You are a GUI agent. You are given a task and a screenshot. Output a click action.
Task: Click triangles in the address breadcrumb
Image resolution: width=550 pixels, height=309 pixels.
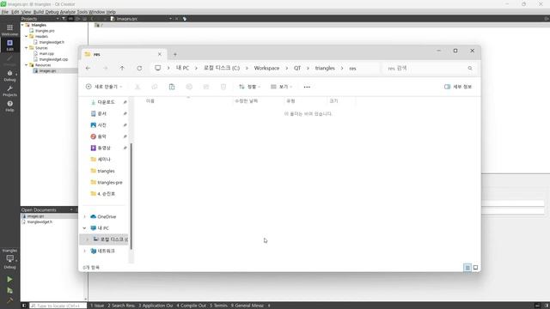pyautogui.click(x=325, y=69)
